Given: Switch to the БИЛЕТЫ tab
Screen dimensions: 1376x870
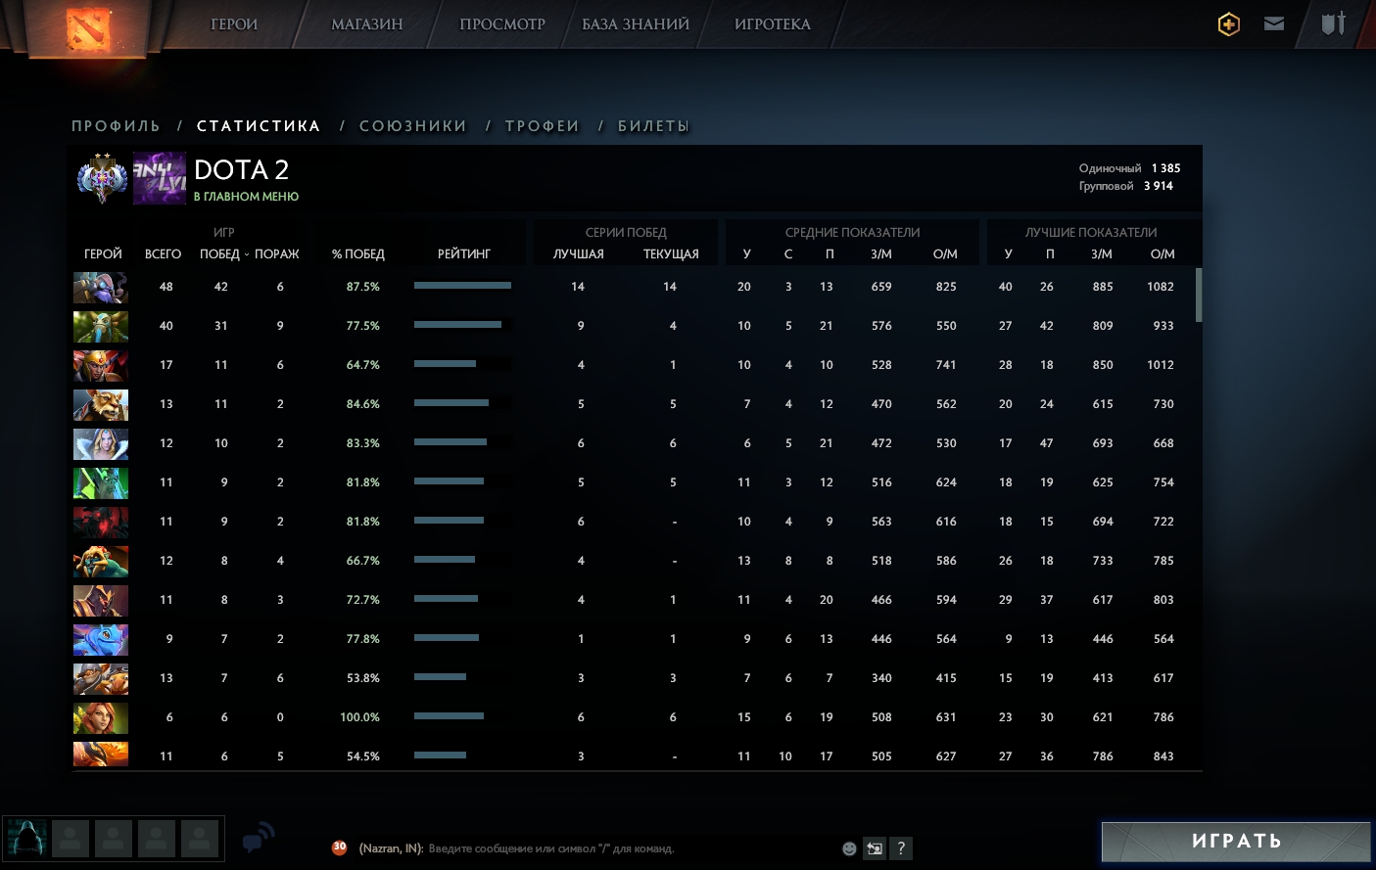Looking at the screenshot, I should point(653,126).
